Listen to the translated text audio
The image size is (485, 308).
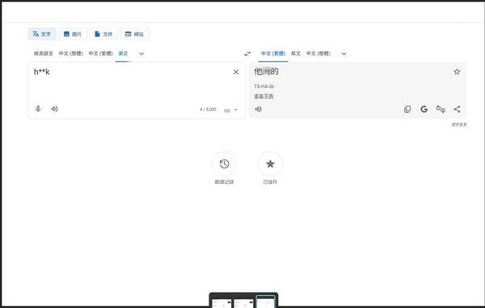[259, 109]
